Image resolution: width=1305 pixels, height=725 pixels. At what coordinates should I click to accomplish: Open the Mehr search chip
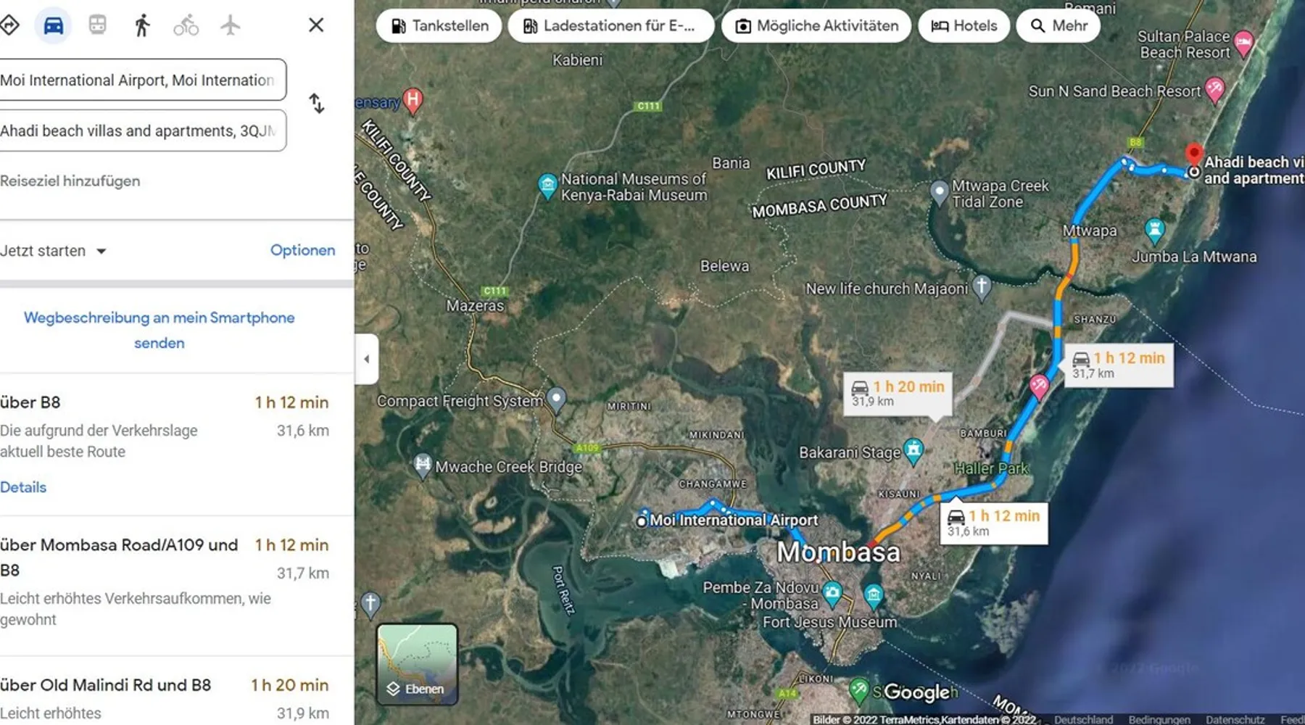point(1058,26)
